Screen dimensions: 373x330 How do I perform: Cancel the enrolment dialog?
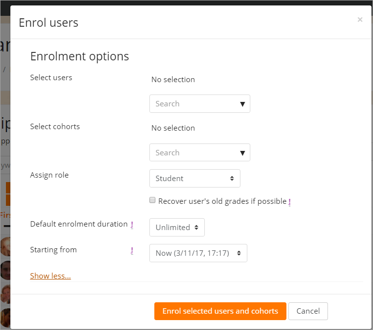pyautogui.click(x=308, y=311)
